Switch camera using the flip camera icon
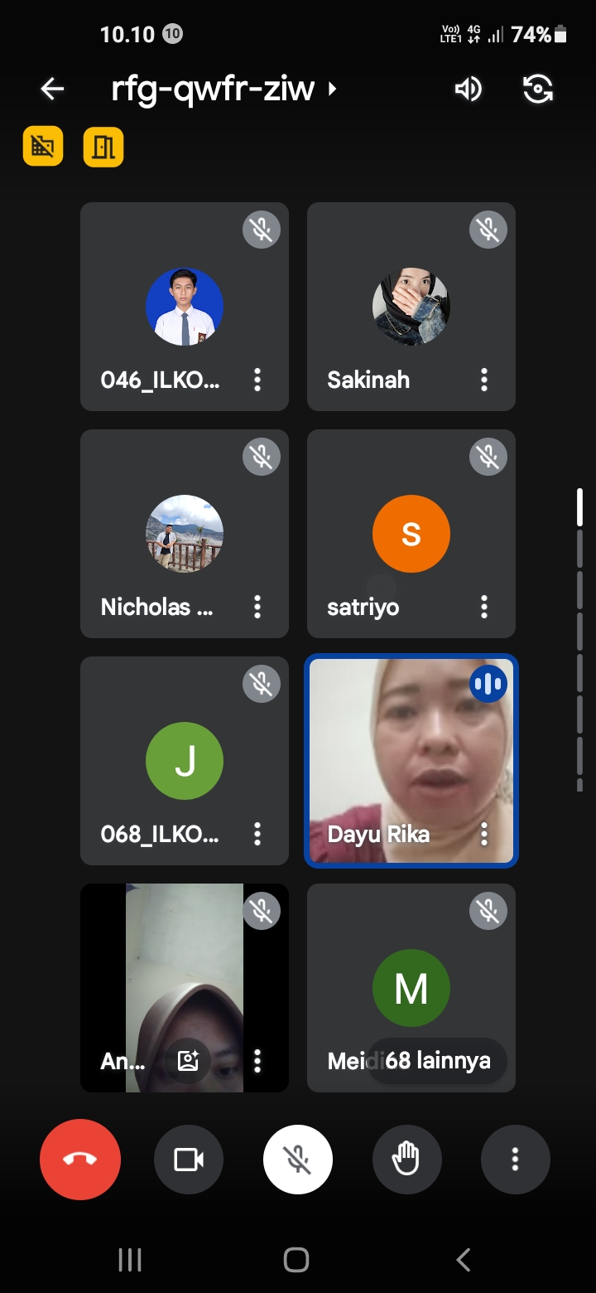This screenshot has width=596, height=1293. click(538, 89)
